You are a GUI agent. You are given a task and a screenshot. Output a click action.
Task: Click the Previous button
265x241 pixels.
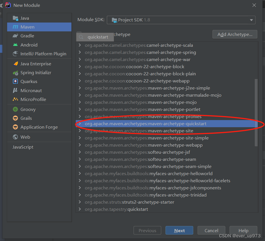pyautogui.click(x=147, y=230)
